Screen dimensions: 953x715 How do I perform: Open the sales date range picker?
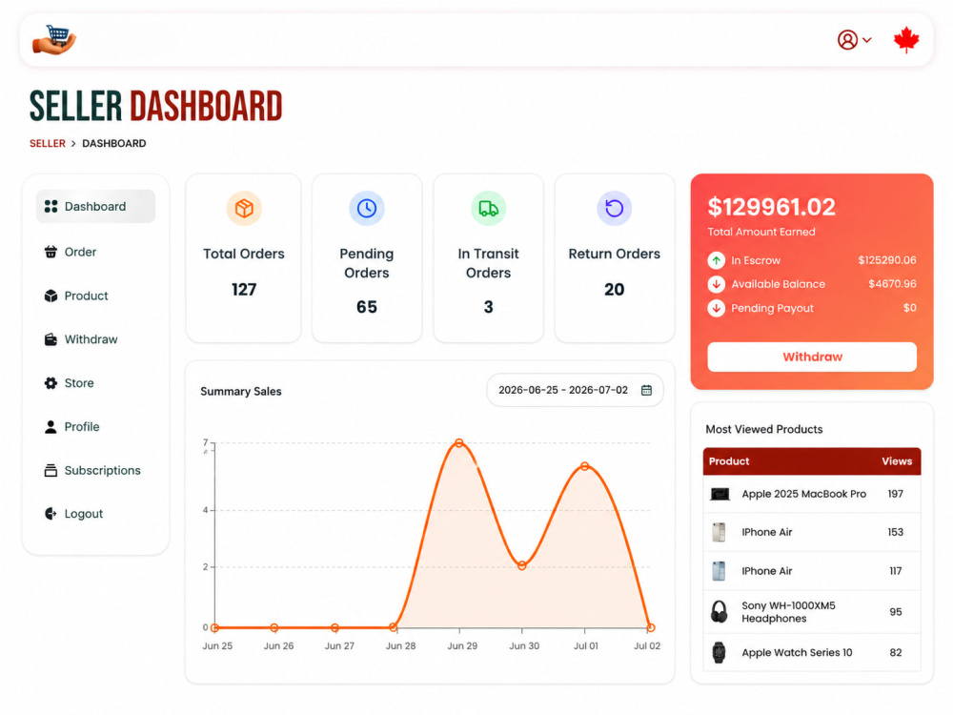click(x=575, y=390)
